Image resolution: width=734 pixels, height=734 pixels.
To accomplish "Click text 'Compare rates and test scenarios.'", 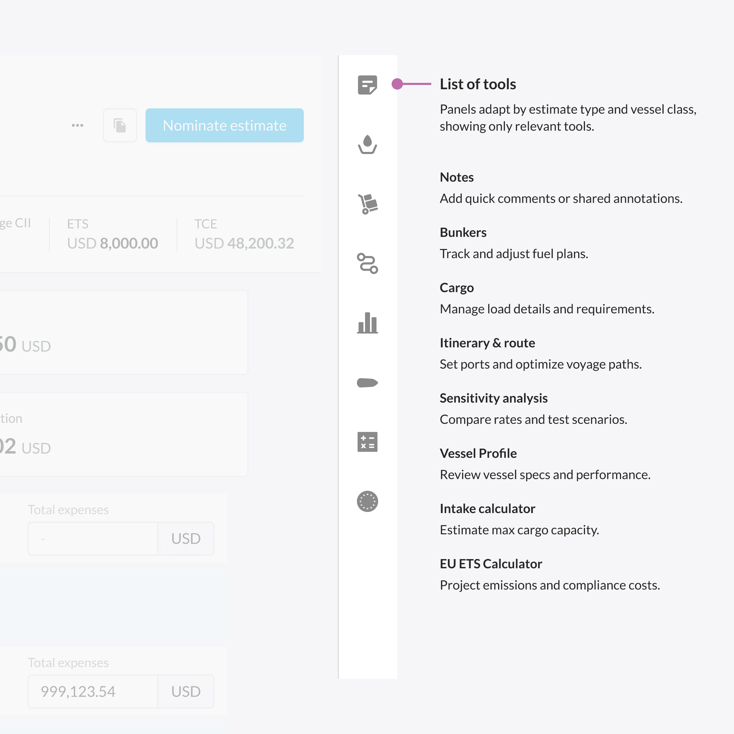I will pos(533,420).
